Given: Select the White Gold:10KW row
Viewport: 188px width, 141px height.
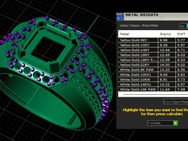Looking at the screenshot, I should [153, 80].
